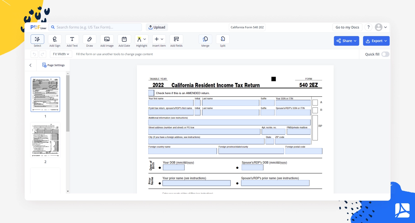Go to my Docs

347,27
